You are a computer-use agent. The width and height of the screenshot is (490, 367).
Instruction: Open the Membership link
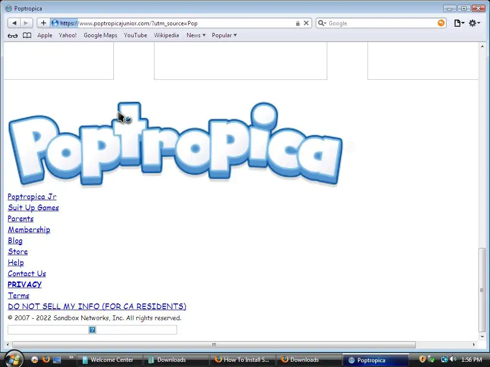coord(29,230)
